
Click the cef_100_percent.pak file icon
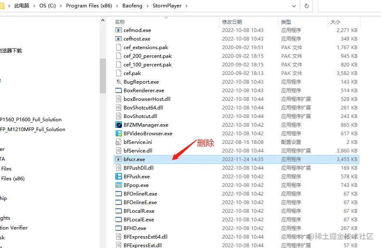(119, 64)
